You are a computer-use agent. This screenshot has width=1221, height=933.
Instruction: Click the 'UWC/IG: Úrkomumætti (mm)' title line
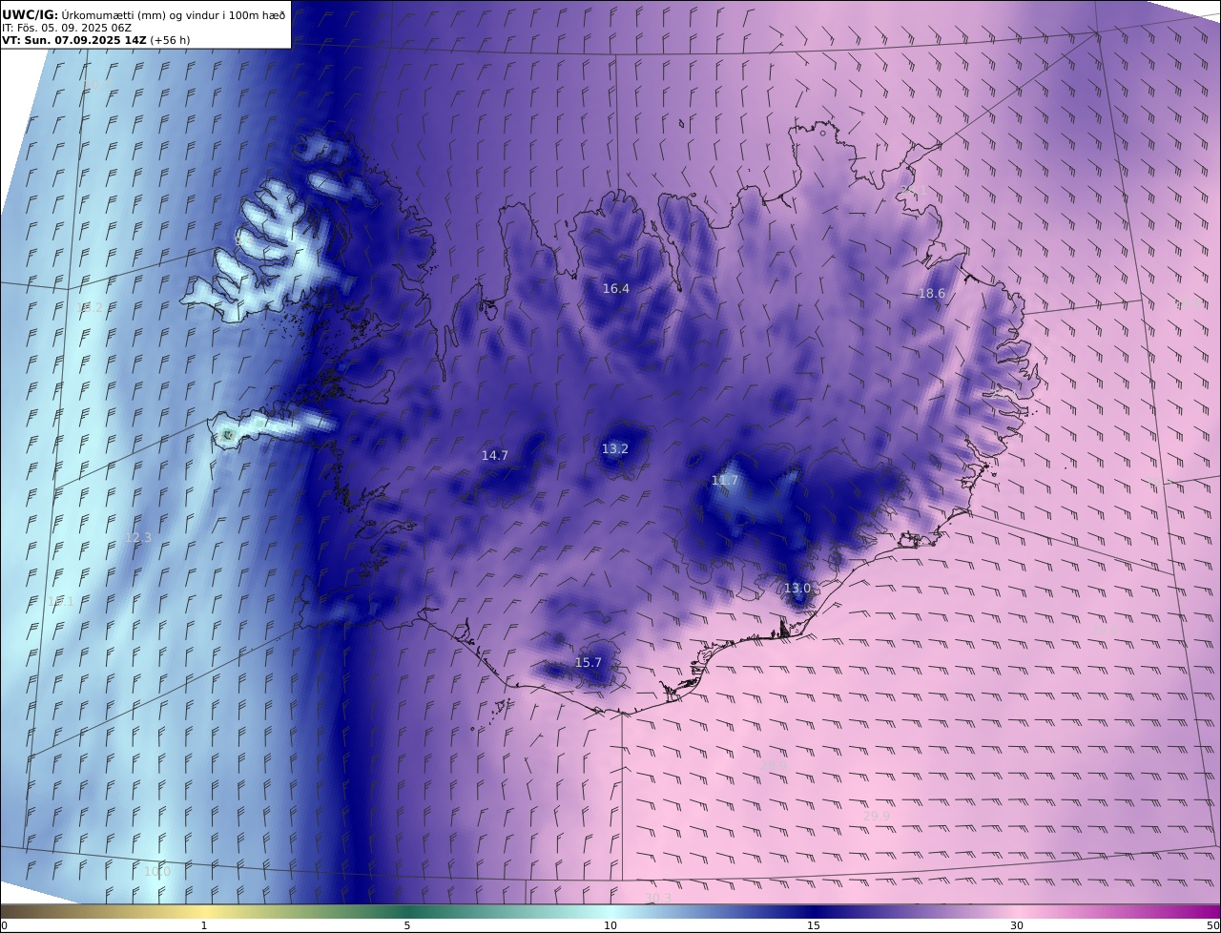(144, 14)
